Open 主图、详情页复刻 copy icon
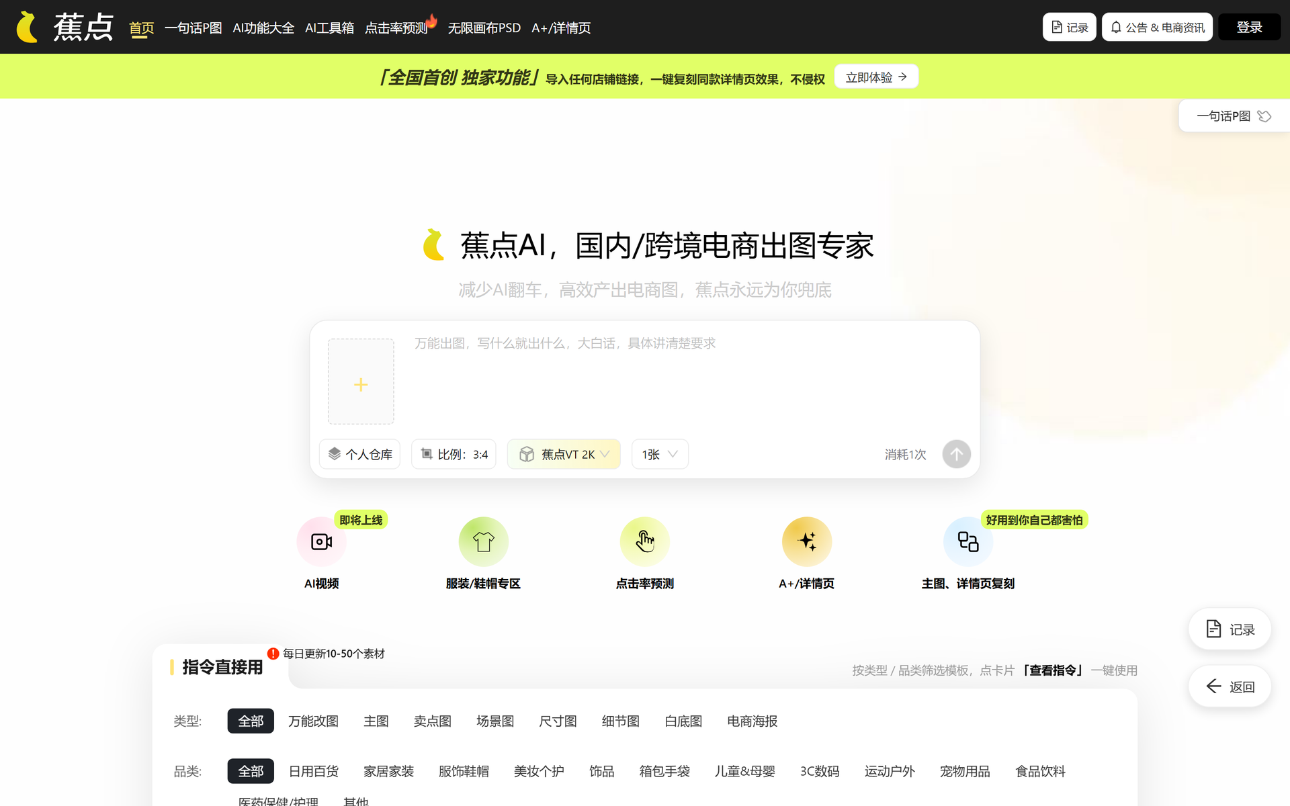This screenshot has width=1290, height=806. point(968,541)
